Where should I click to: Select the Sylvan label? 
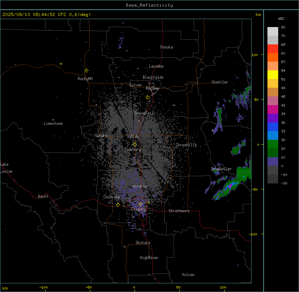pos(135,85)
